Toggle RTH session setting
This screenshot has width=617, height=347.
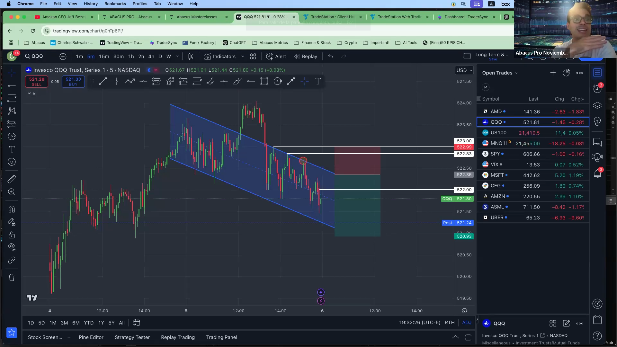(449, 323)
